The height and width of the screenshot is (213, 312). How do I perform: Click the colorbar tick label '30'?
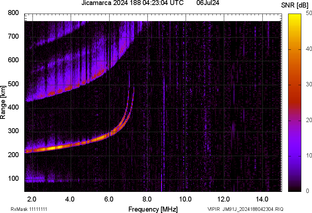(x=309, y=84)
